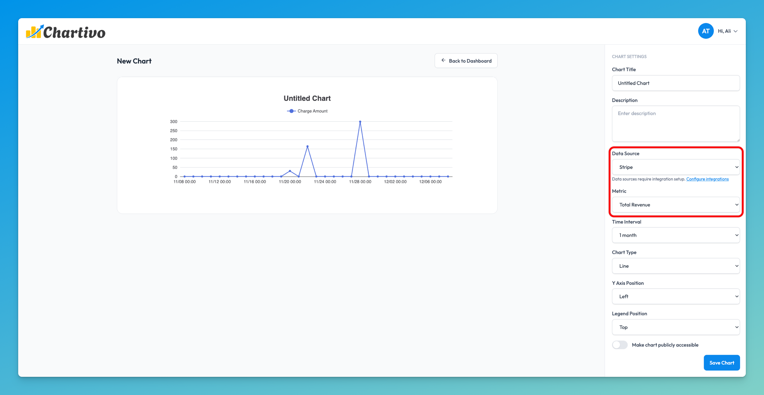
Task: Select the peak data point near 11/28
Action: [x=360, y=122]
